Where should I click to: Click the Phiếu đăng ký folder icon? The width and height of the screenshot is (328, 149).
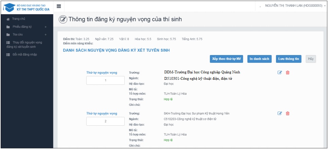tap(8, 27)
